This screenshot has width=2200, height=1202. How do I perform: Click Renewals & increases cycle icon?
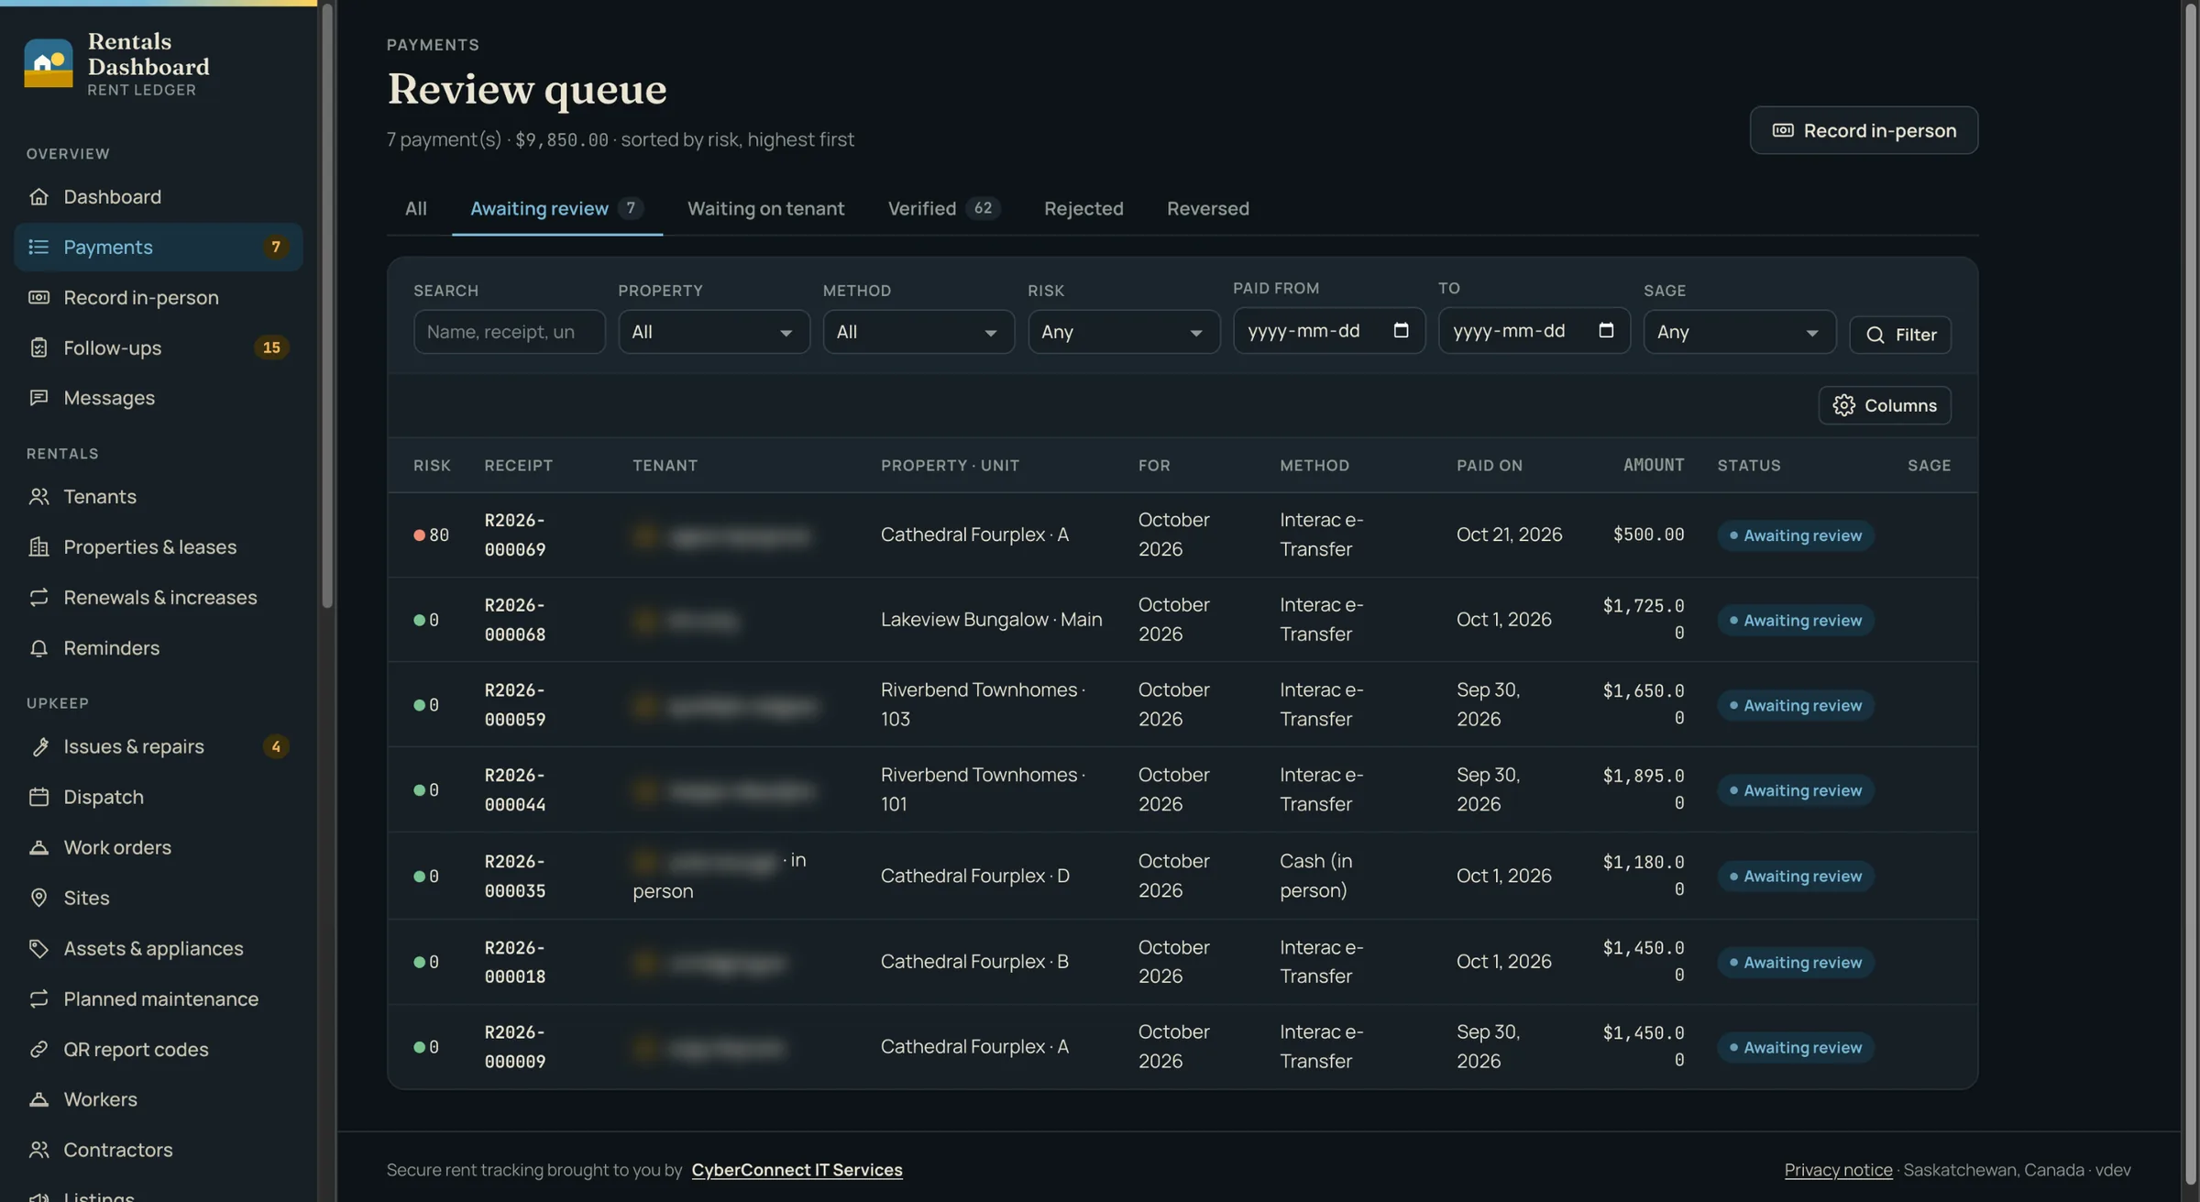point(38,597)
